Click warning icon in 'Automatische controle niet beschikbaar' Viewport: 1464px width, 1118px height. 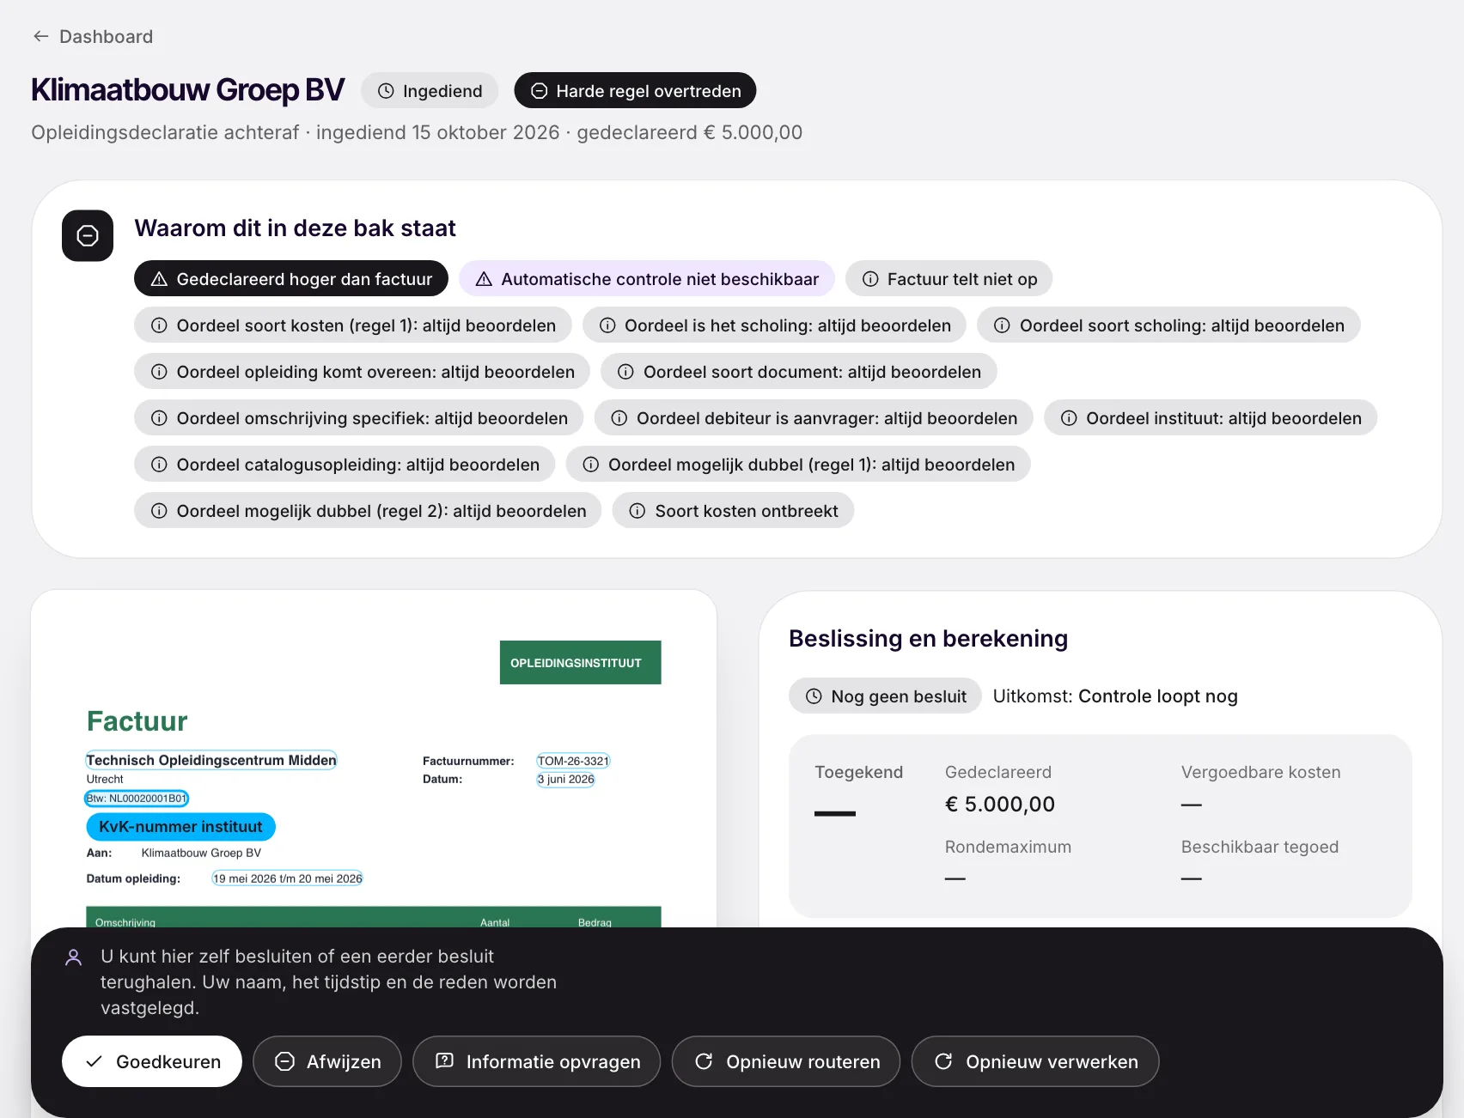click(484, 279)
